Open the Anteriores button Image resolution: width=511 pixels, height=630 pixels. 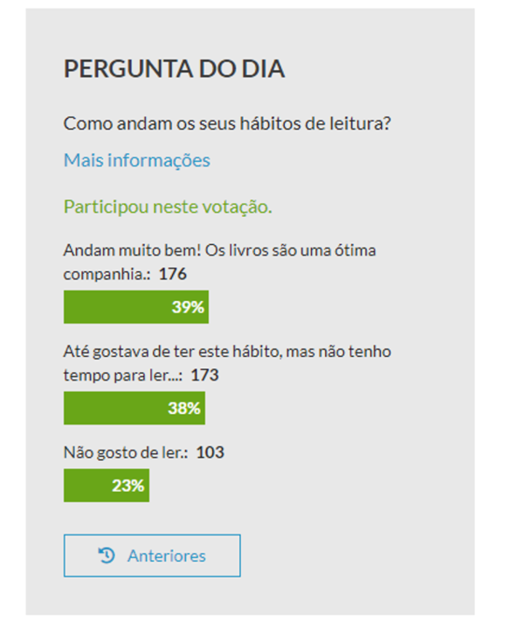pyautogui.click(x=152, y=556)
